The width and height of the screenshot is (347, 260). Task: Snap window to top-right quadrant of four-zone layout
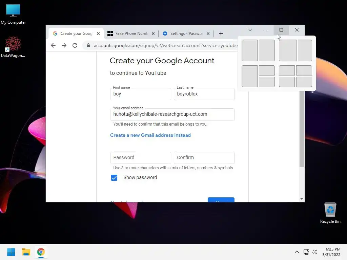[304, 70]
